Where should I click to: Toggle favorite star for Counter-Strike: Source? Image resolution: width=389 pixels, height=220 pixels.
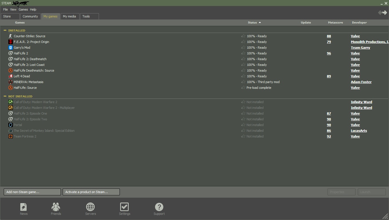[x=243, y=36]
